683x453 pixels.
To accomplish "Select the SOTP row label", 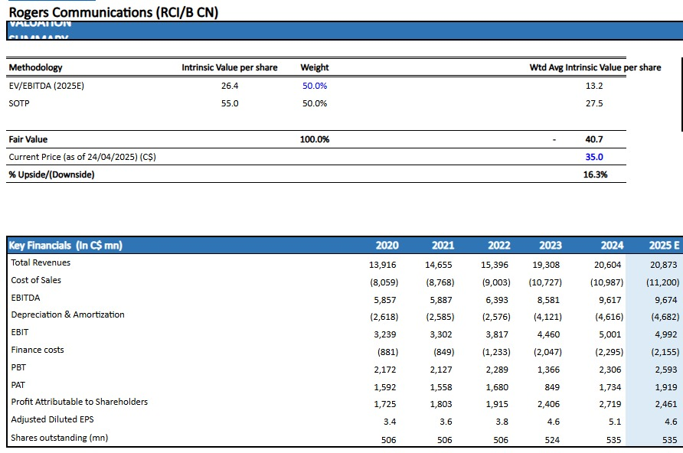I will click(x=19, y=103).
